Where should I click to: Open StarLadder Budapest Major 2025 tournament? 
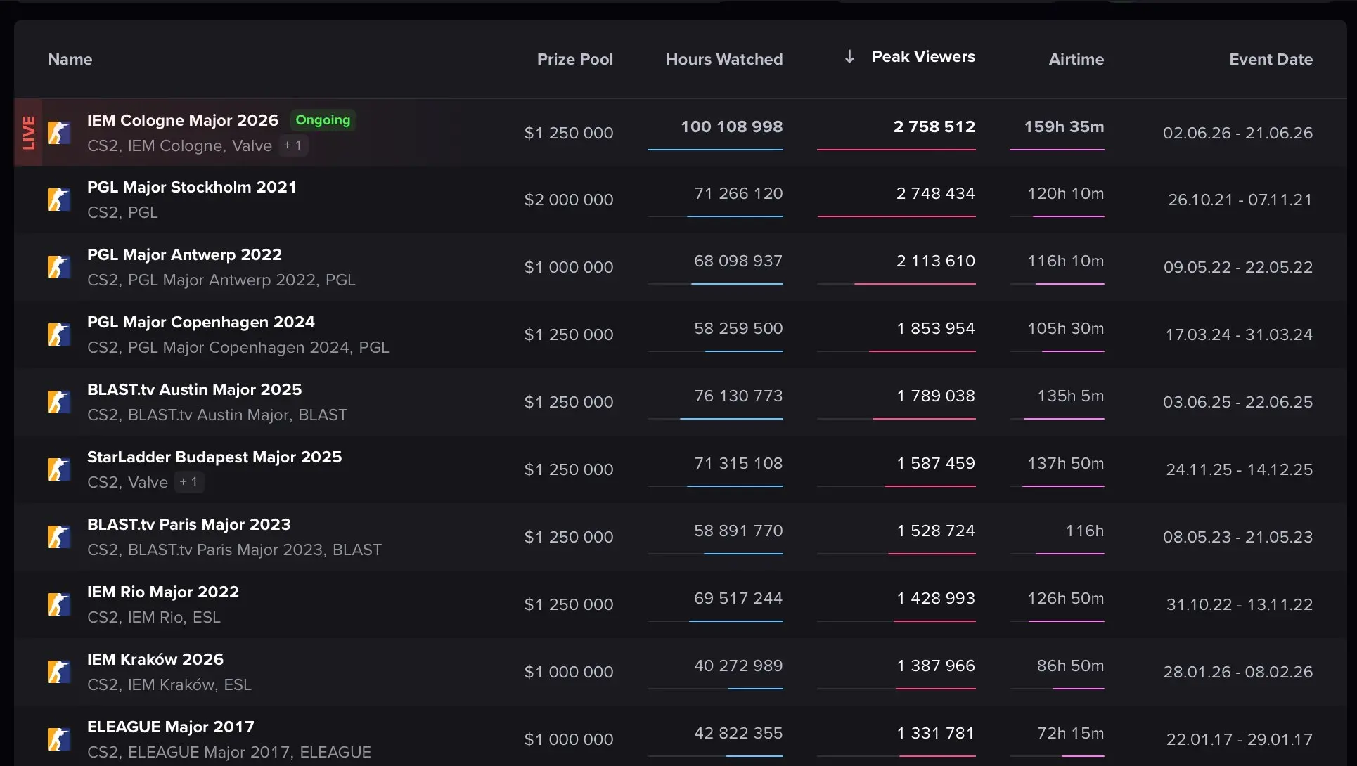click(x=214, y=457)
